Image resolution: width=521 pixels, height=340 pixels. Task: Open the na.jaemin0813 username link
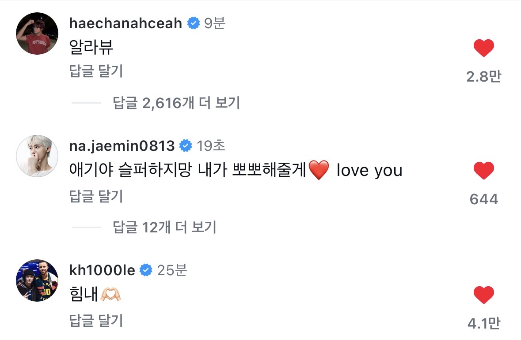122,145
